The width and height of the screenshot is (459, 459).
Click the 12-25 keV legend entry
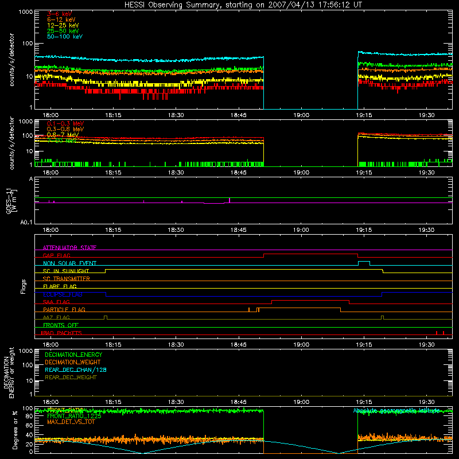63,25
